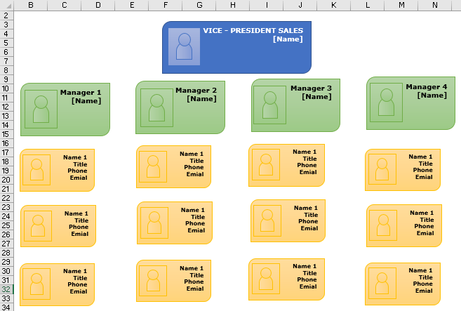Click photo icon of row 17 card under Manager 2
The image size is (461, 311).
point(153,166)
